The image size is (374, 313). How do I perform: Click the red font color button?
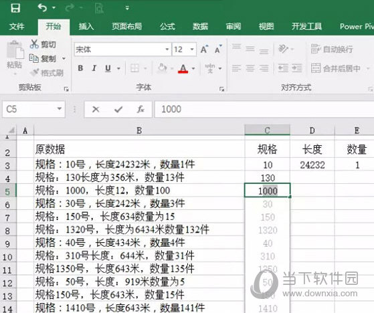[183, 69]
